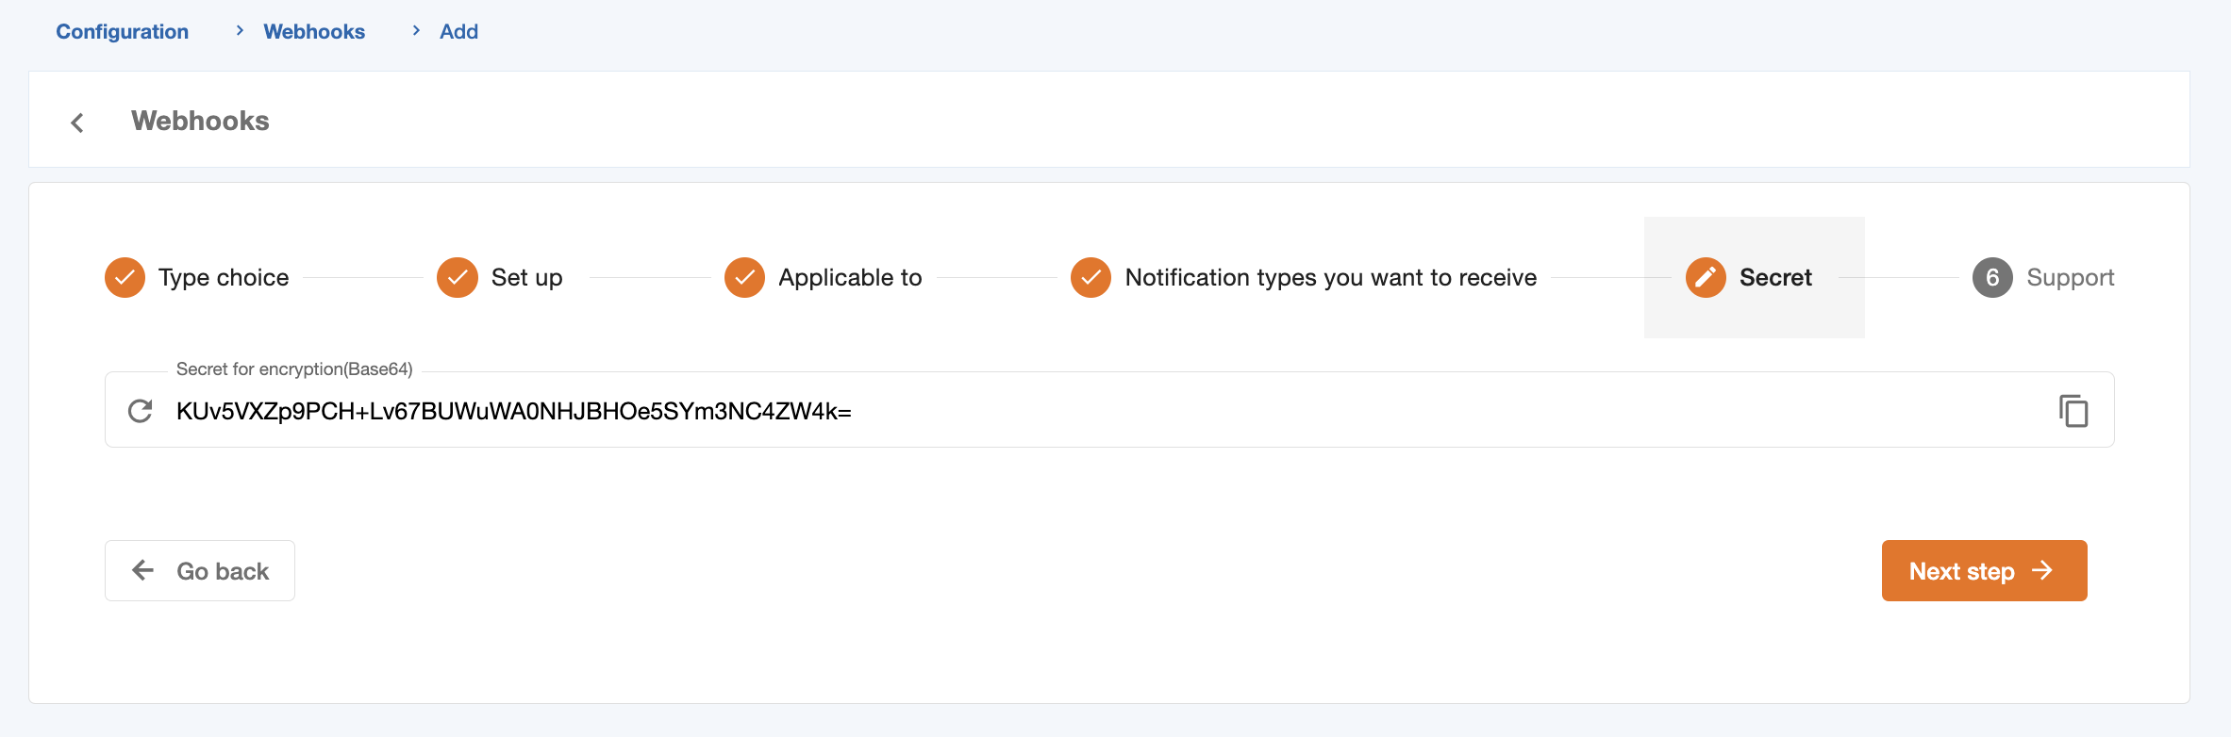Copy the secret using the clipboard icon
The width and height of the screenshot is (2231, 737).
(2073, 411)
